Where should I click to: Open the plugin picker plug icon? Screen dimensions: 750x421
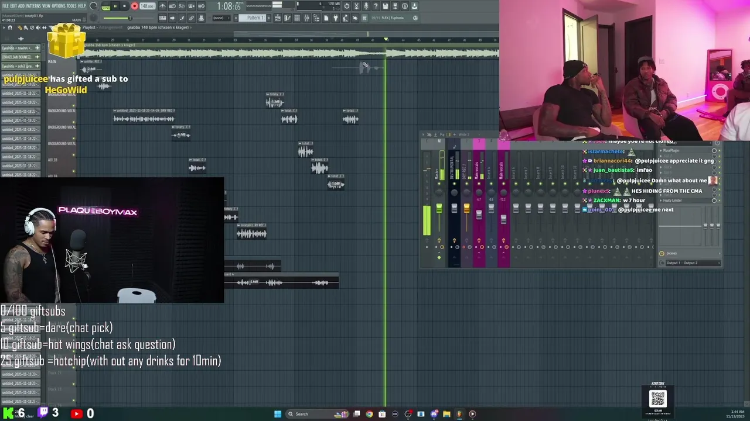336,18
